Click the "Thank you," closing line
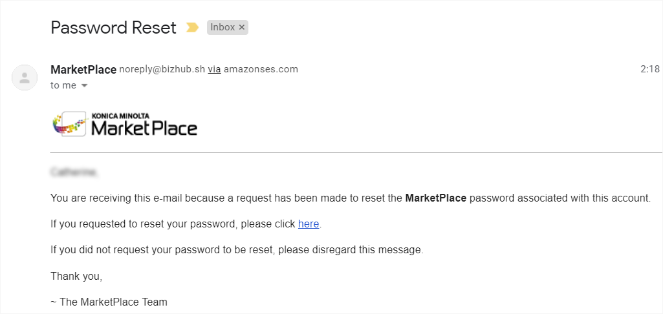Screen dimensions: 663x314 click(76, 276)
